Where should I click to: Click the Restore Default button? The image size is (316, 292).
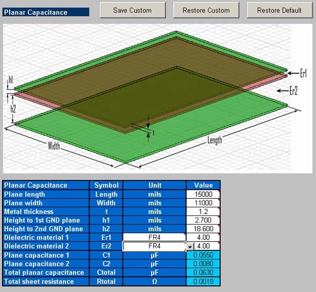click(x=280, y=10)
